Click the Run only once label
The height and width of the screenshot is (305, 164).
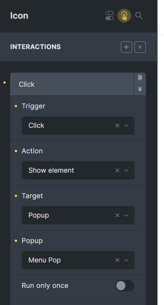coord(45,286)
